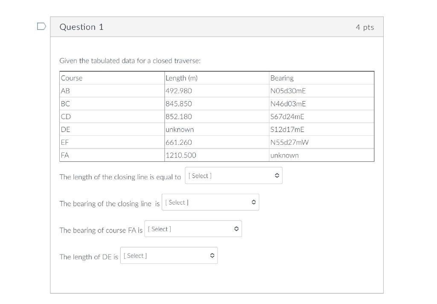This screenshot has width=437, height=304.
Task: Open the closing line length Select dropdown
Action: click(x=233, y=175)
